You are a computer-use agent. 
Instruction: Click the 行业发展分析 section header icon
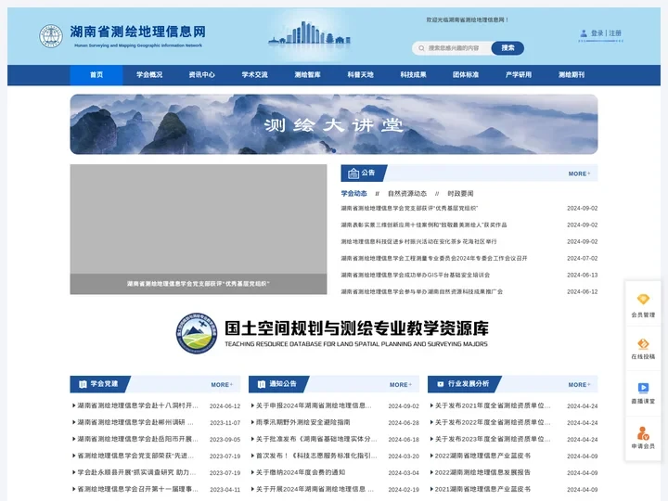441,384
